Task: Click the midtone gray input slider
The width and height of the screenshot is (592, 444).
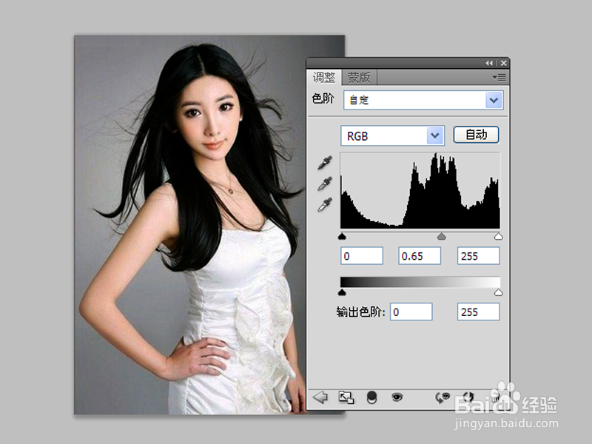Action: click(441, 237)
